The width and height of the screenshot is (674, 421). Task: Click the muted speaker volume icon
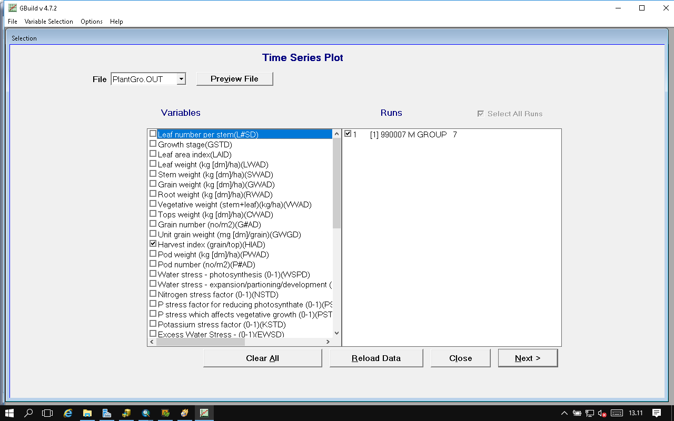pos(602,413)
